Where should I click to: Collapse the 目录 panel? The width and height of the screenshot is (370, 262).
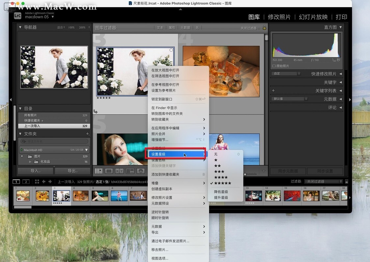[20, 109]
